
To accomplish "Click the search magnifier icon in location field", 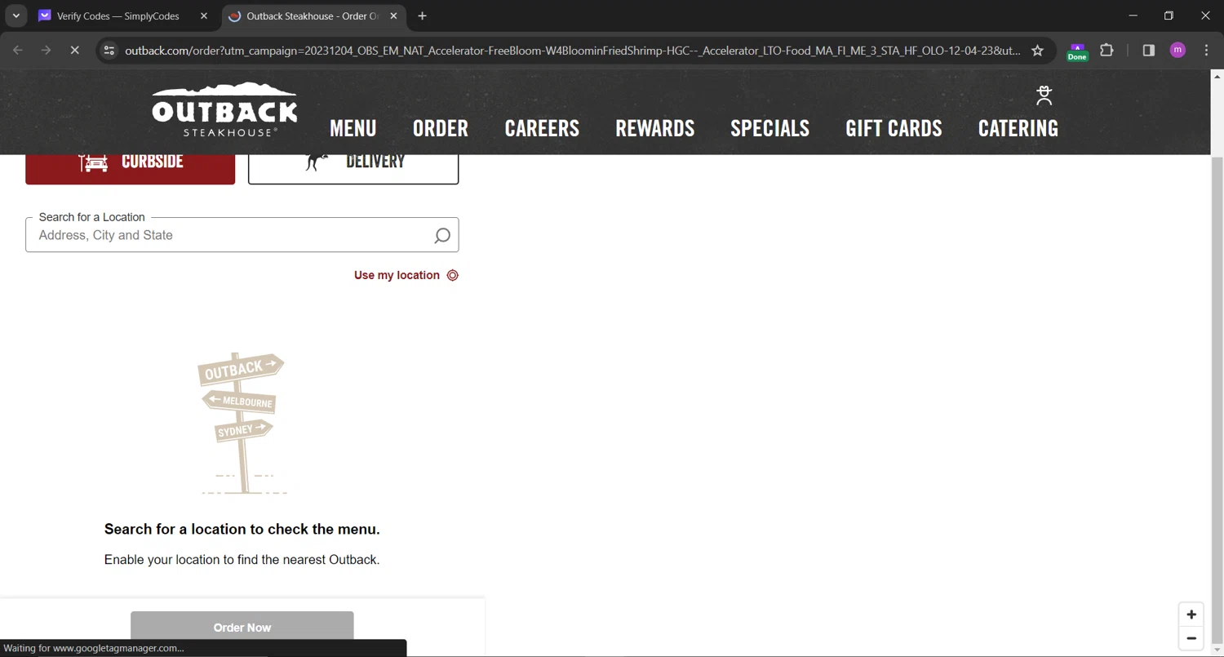I will [441, 236].
